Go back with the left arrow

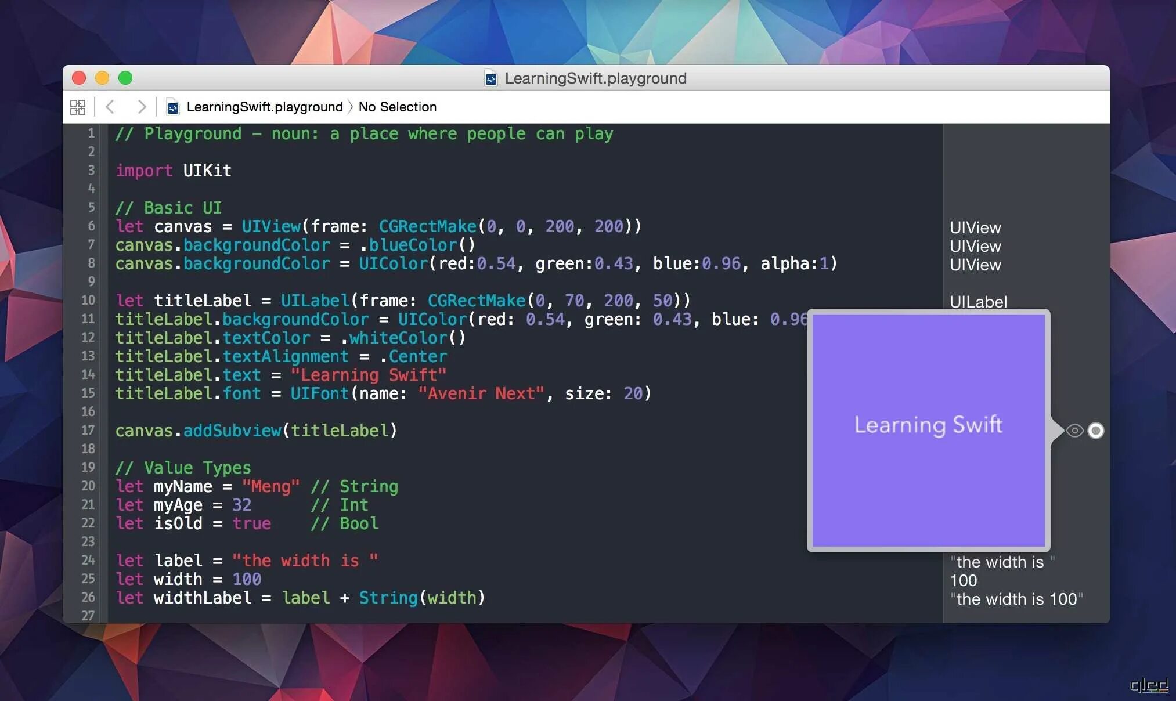coord(110,107)
